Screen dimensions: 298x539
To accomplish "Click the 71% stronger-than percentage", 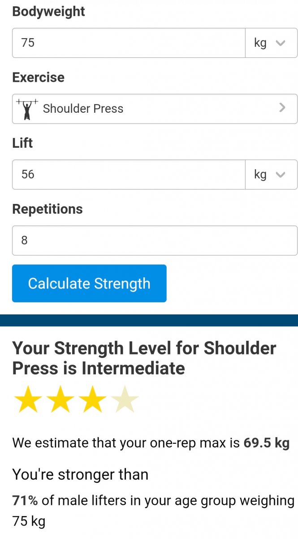I will point(25,501).
